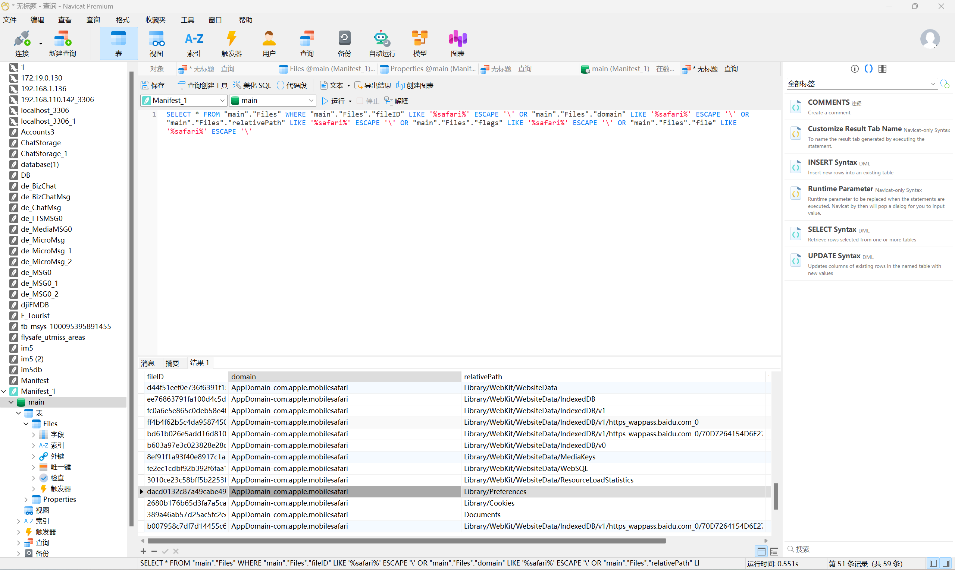Open the 模型 model toolbar icon
Screen dimensions: 955x570
pyautogui.click(x=420, y=44)
